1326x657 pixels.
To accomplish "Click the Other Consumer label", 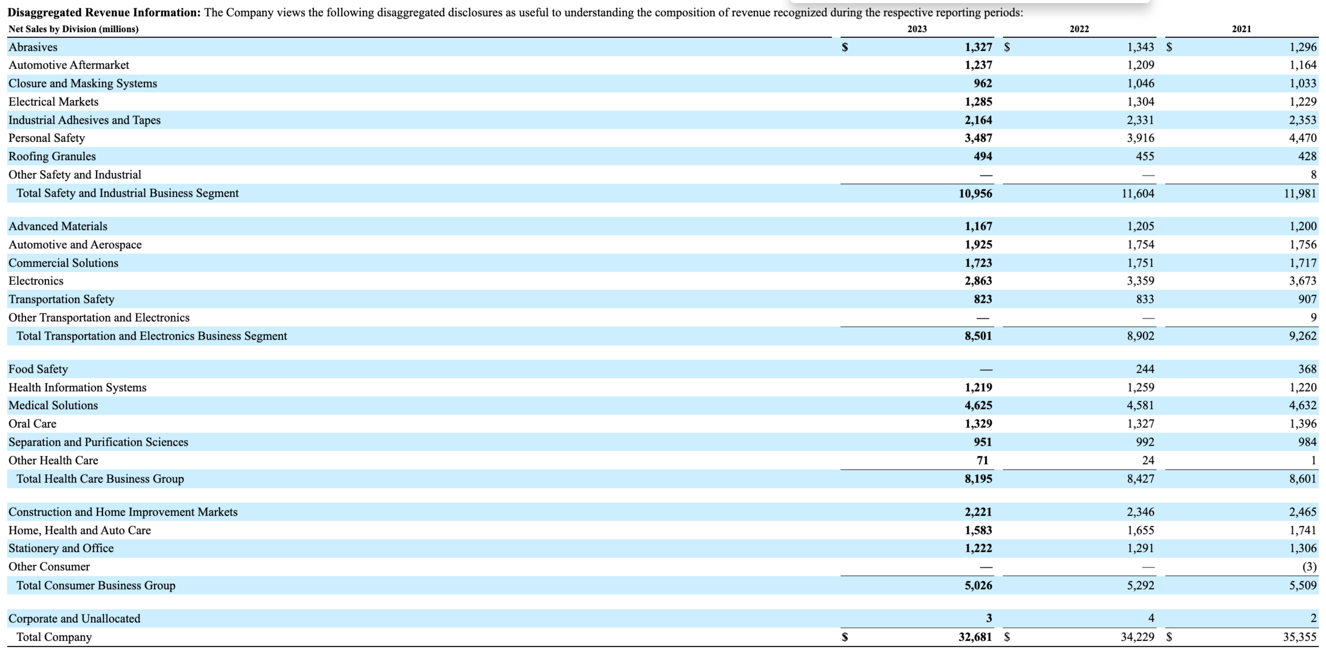I will tap(49, 566).
